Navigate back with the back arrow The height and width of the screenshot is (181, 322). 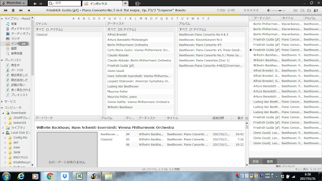tap(35, 4)
